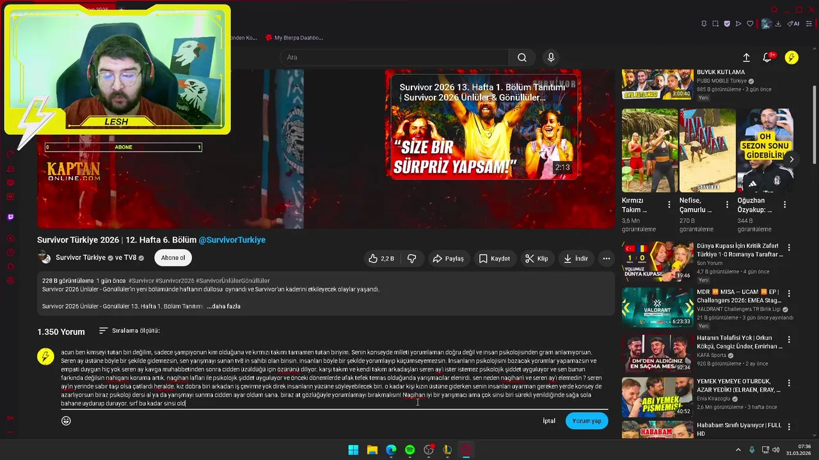
Task: Focus the YouTube Ara search field
Action: tap(394, 57)
